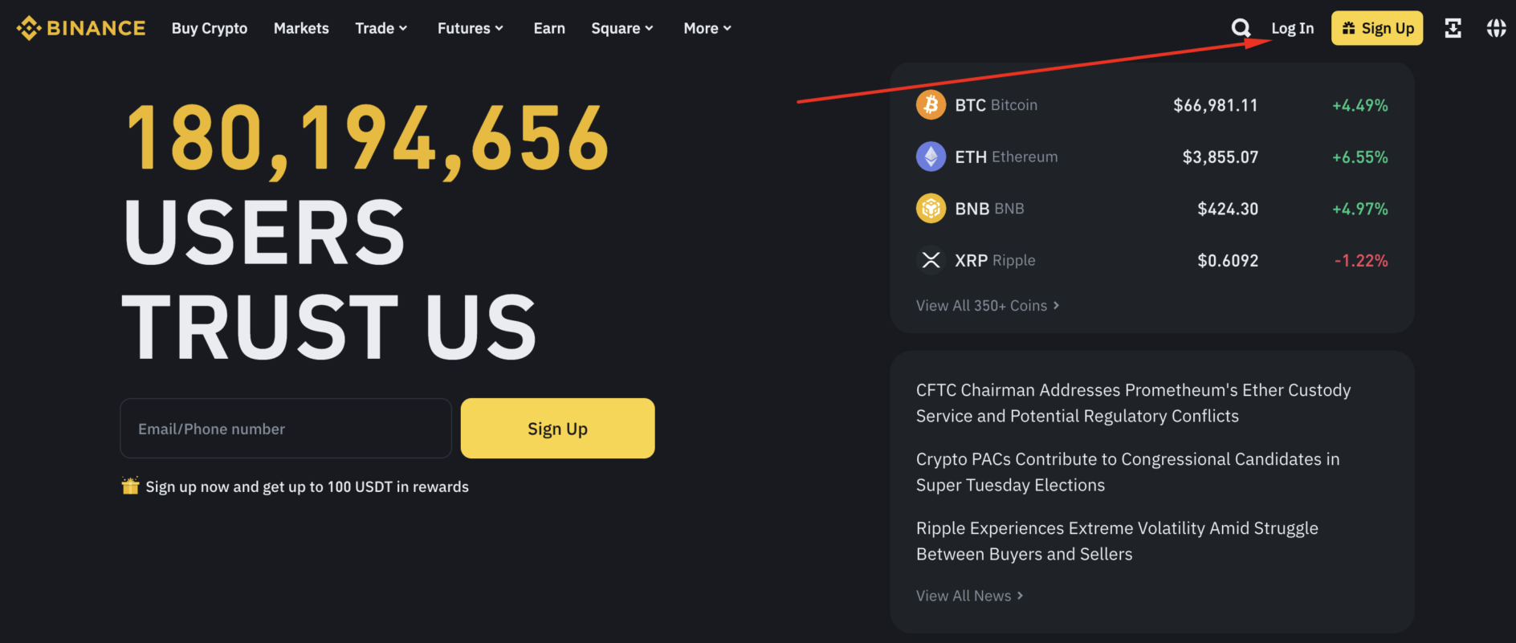Expand the Trade dropdown menu
The image size is (1516, 643).
[381, 27]
